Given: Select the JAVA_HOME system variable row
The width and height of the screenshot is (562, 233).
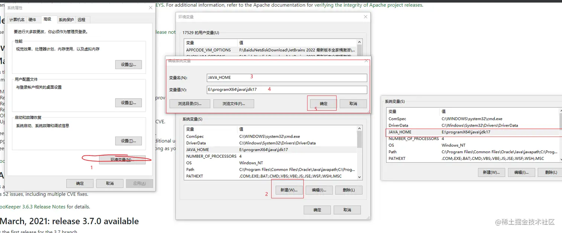Looking at the screenshot, I should pos(208,150).
